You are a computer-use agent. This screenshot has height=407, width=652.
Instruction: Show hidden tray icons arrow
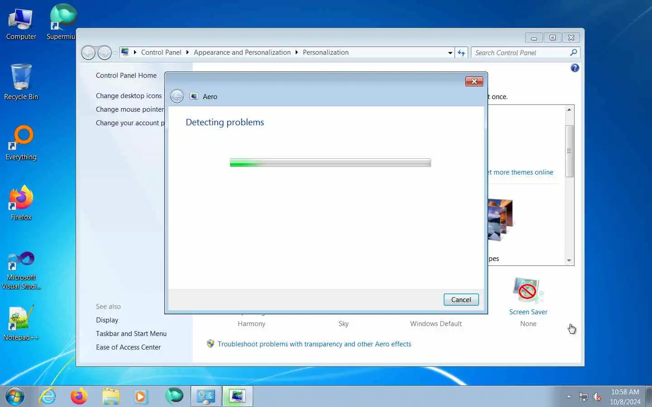[x=569, y=397]
